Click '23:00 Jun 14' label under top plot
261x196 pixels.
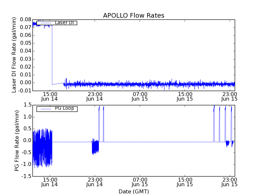pyautogui.click(x=95, y=96)
